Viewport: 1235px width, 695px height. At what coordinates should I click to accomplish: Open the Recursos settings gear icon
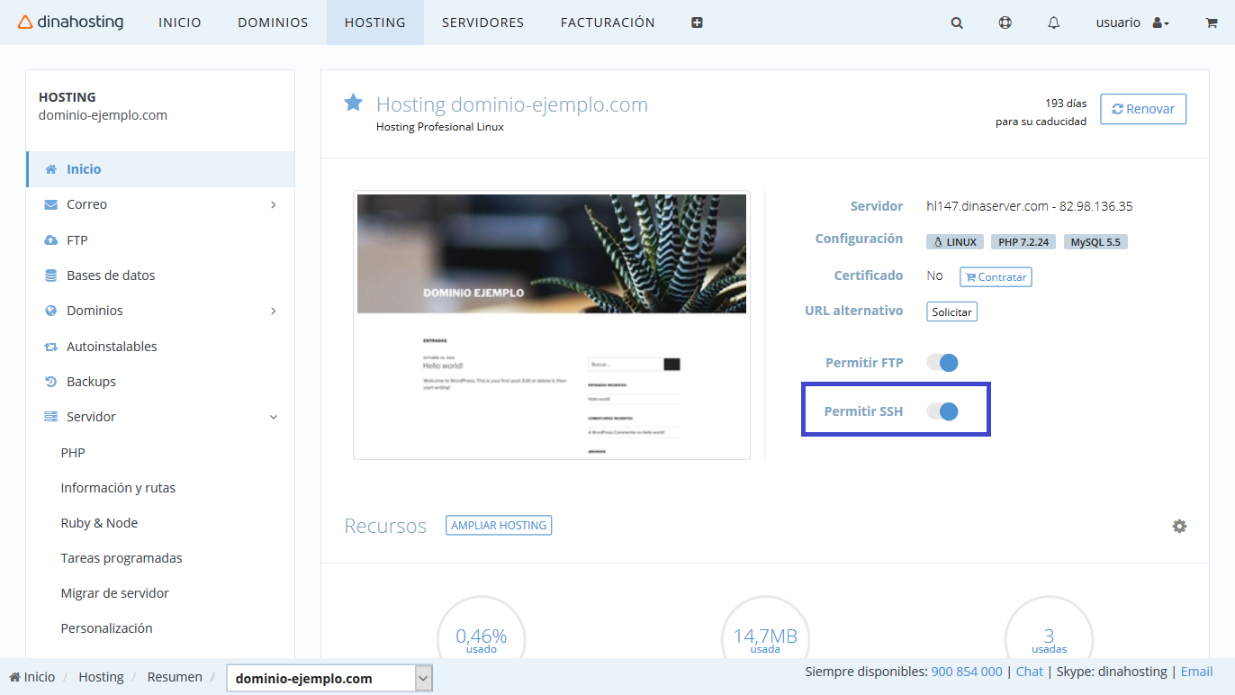click(1179, 526)
